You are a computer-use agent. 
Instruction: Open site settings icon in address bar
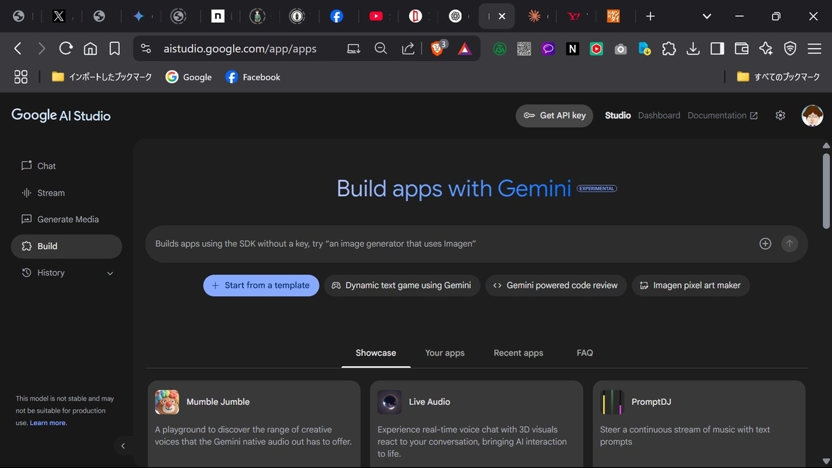[146, 49]
